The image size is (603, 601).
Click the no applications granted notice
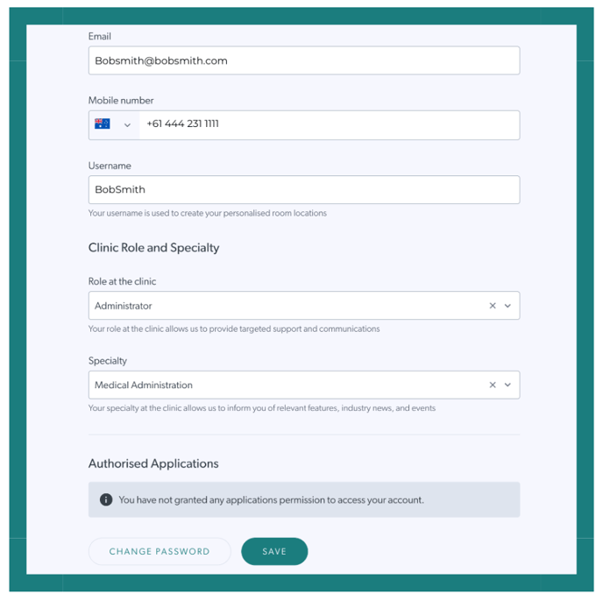(304, 499)
